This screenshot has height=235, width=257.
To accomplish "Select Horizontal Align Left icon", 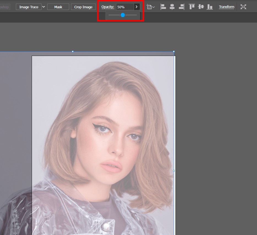I will coord(163,7).
